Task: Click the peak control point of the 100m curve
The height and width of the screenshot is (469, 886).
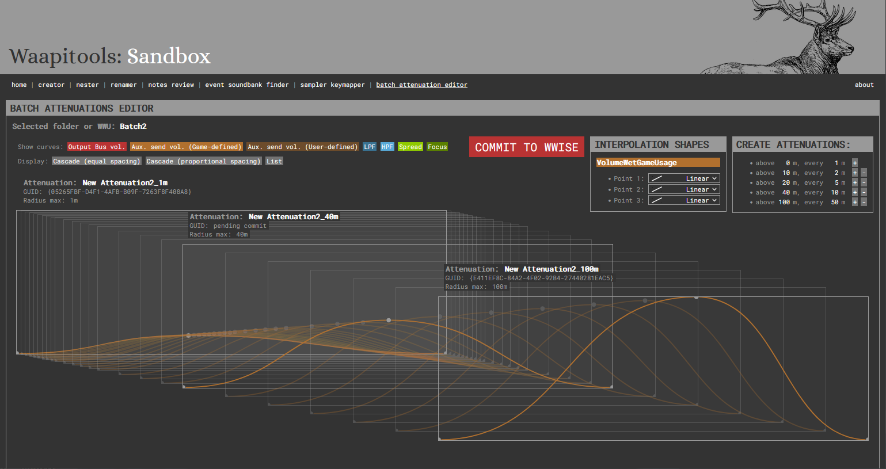Action: (x=696, y=298)
